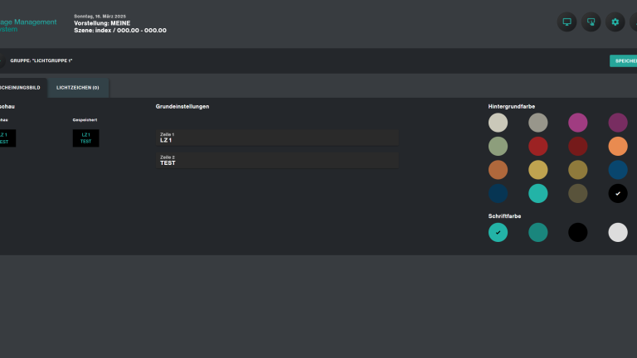Image resolution: width=637 pixels, height=358 pixels.
Task: Click the touch screen display icon
Action: tap(591, 22)
